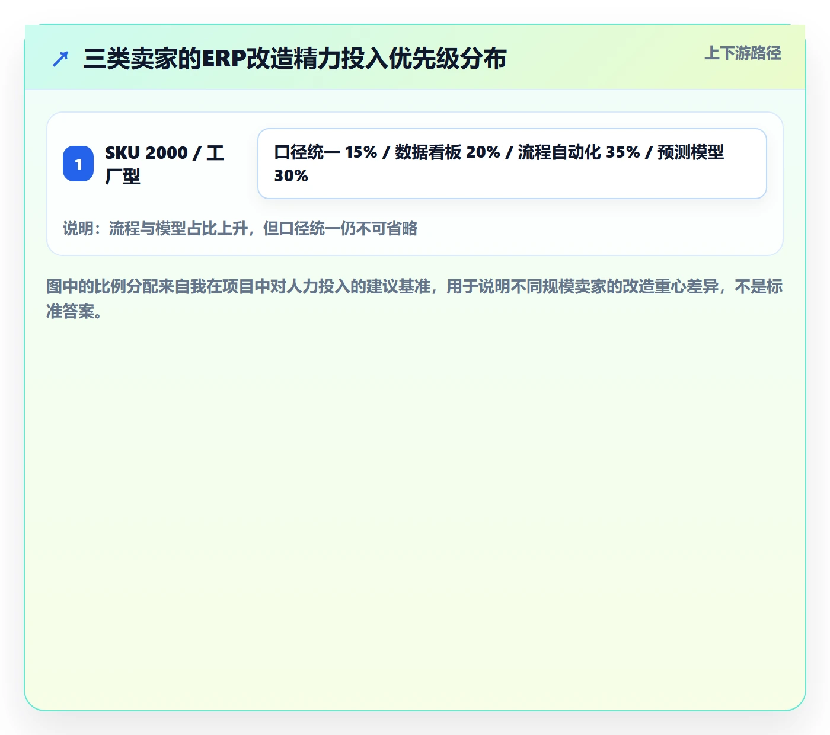This screenshot has width=830, height=735.
Task: Click the diagonal arrow icon beside the title
Action: click(60, 59)
